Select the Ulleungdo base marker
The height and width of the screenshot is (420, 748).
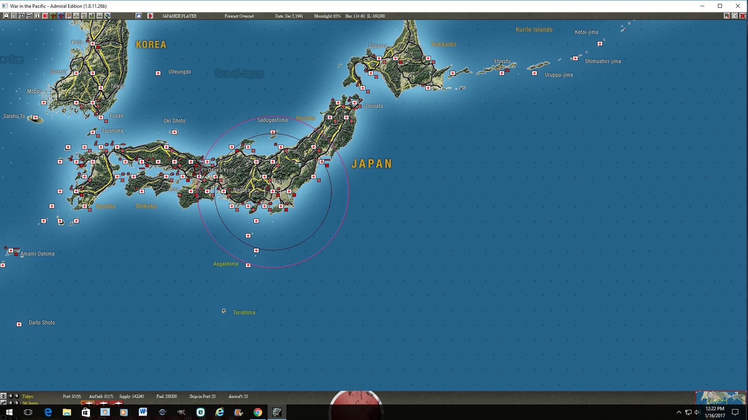(x=158, y=73)
